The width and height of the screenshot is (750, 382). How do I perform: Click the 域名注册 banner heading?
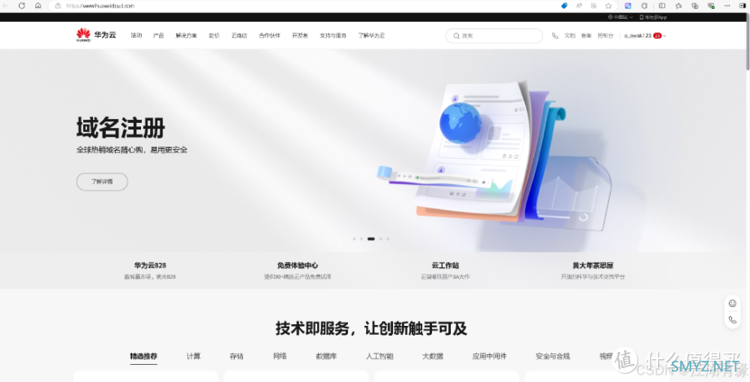(x=121, y=128)
